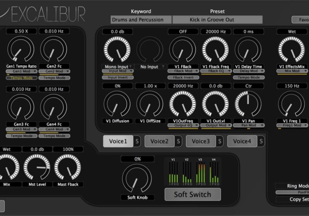Click the V1 Fback Freq knob

pos(216,49)
